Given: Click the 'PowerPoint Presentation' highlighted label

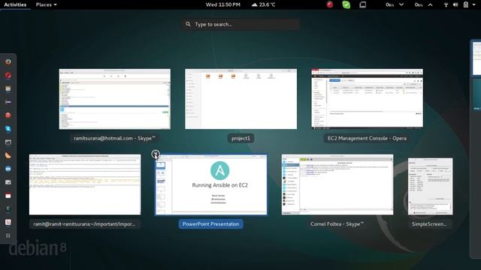Looking at the screenshot, I should [x=211, y=224].
